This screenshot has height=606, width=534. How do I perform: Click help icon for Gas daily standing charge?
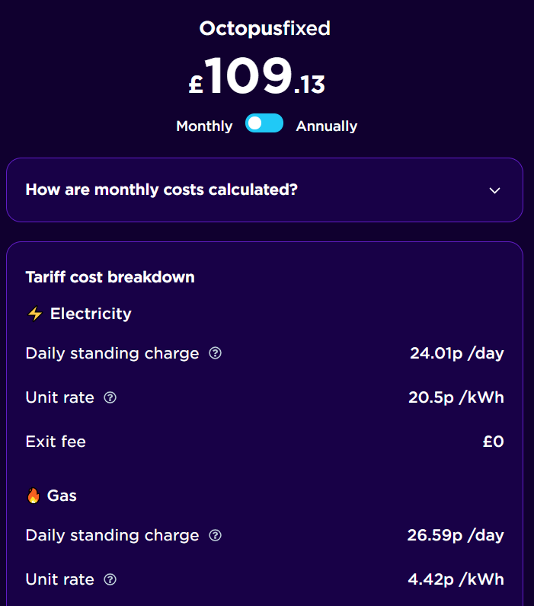click(215, 535)
